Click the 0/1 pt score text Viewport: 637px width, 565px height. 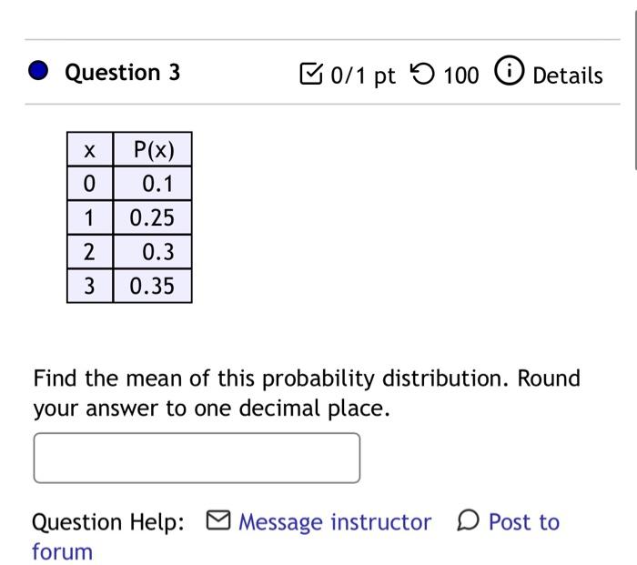pos(363,76)
